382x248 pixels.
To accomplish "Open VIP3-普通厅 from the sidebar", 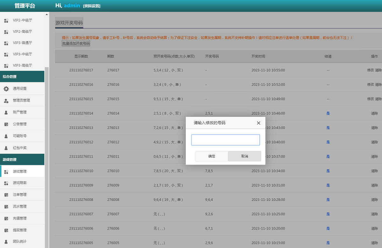I will coord(22,43).
